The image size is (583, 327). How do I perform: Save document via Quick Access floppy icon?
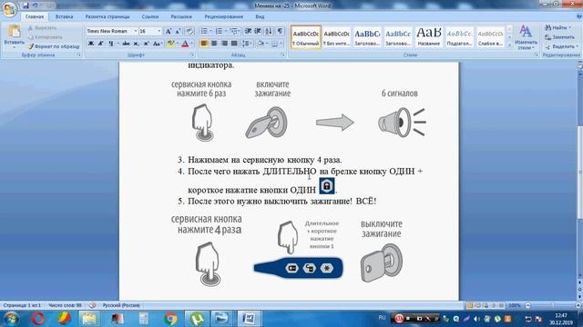tap(26, 5)
